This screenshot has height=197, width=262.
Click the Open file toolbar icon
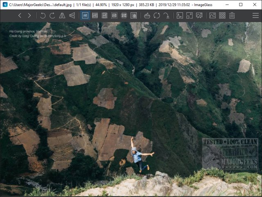(147, 16)
